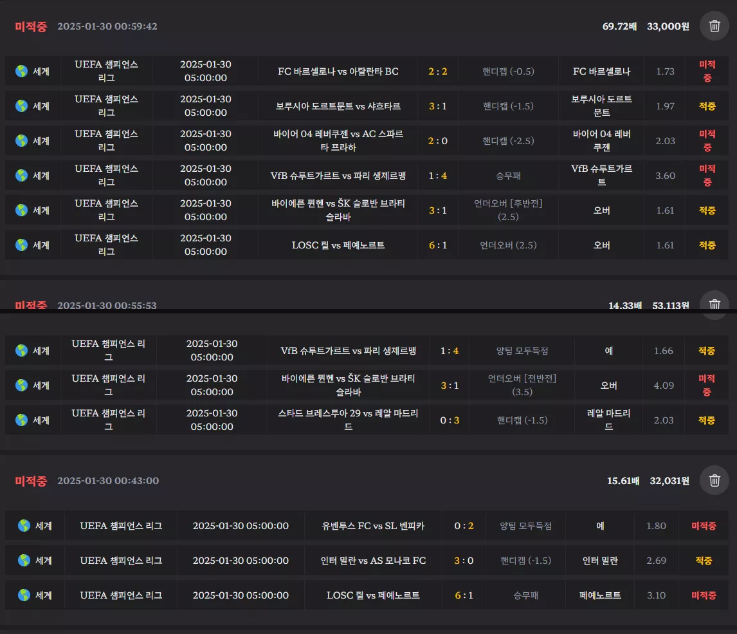The width and height of the screenshot is (737, 634).
Task: Remove the 15.61배 slip with its trash icon
Action: coord(714,480)
